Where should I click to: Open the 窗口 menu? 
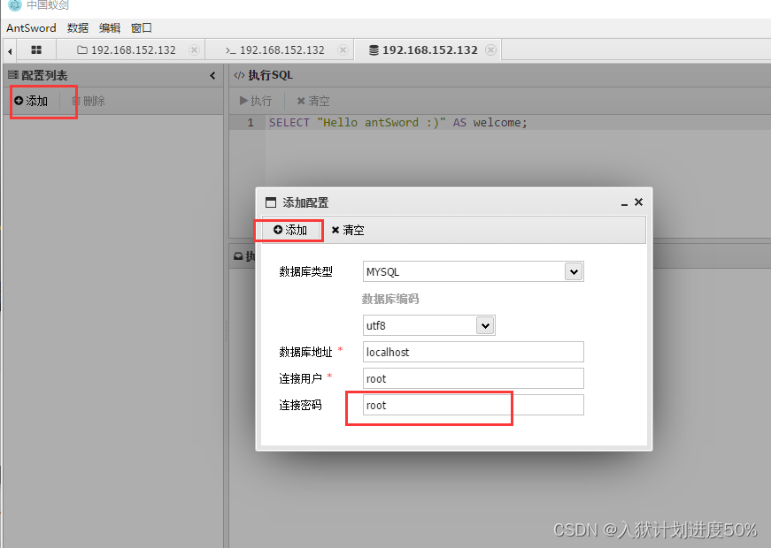click(x=141, y=28)
